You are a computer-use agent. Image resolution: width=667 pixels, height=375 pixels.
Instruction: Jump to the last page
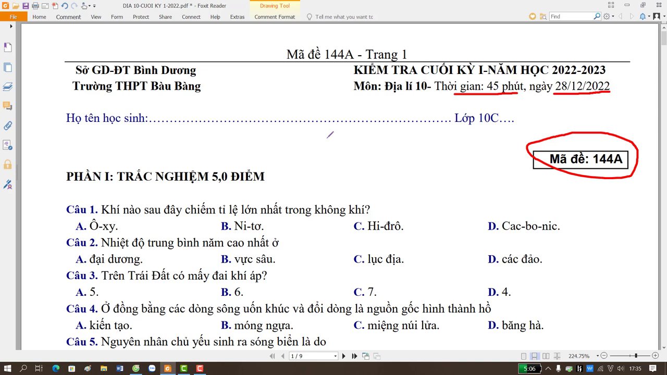(x=354, y=356)
